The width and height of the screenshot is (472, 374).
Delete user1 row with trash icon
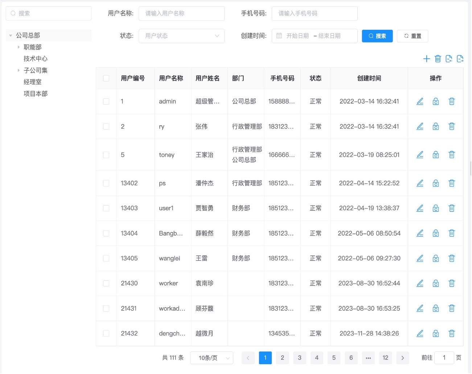click(452, 208)
